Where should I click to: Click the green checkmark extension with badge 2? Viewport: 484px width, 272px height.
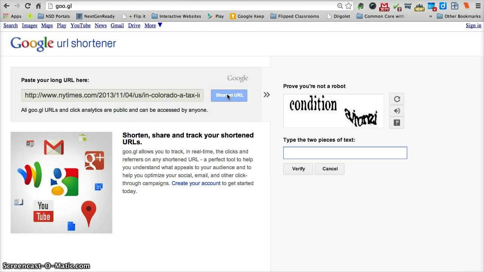point(397,6)
